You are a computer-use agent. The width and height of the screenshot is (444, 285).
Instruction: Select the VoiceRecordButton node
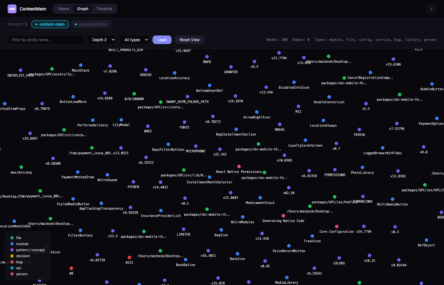289,246
